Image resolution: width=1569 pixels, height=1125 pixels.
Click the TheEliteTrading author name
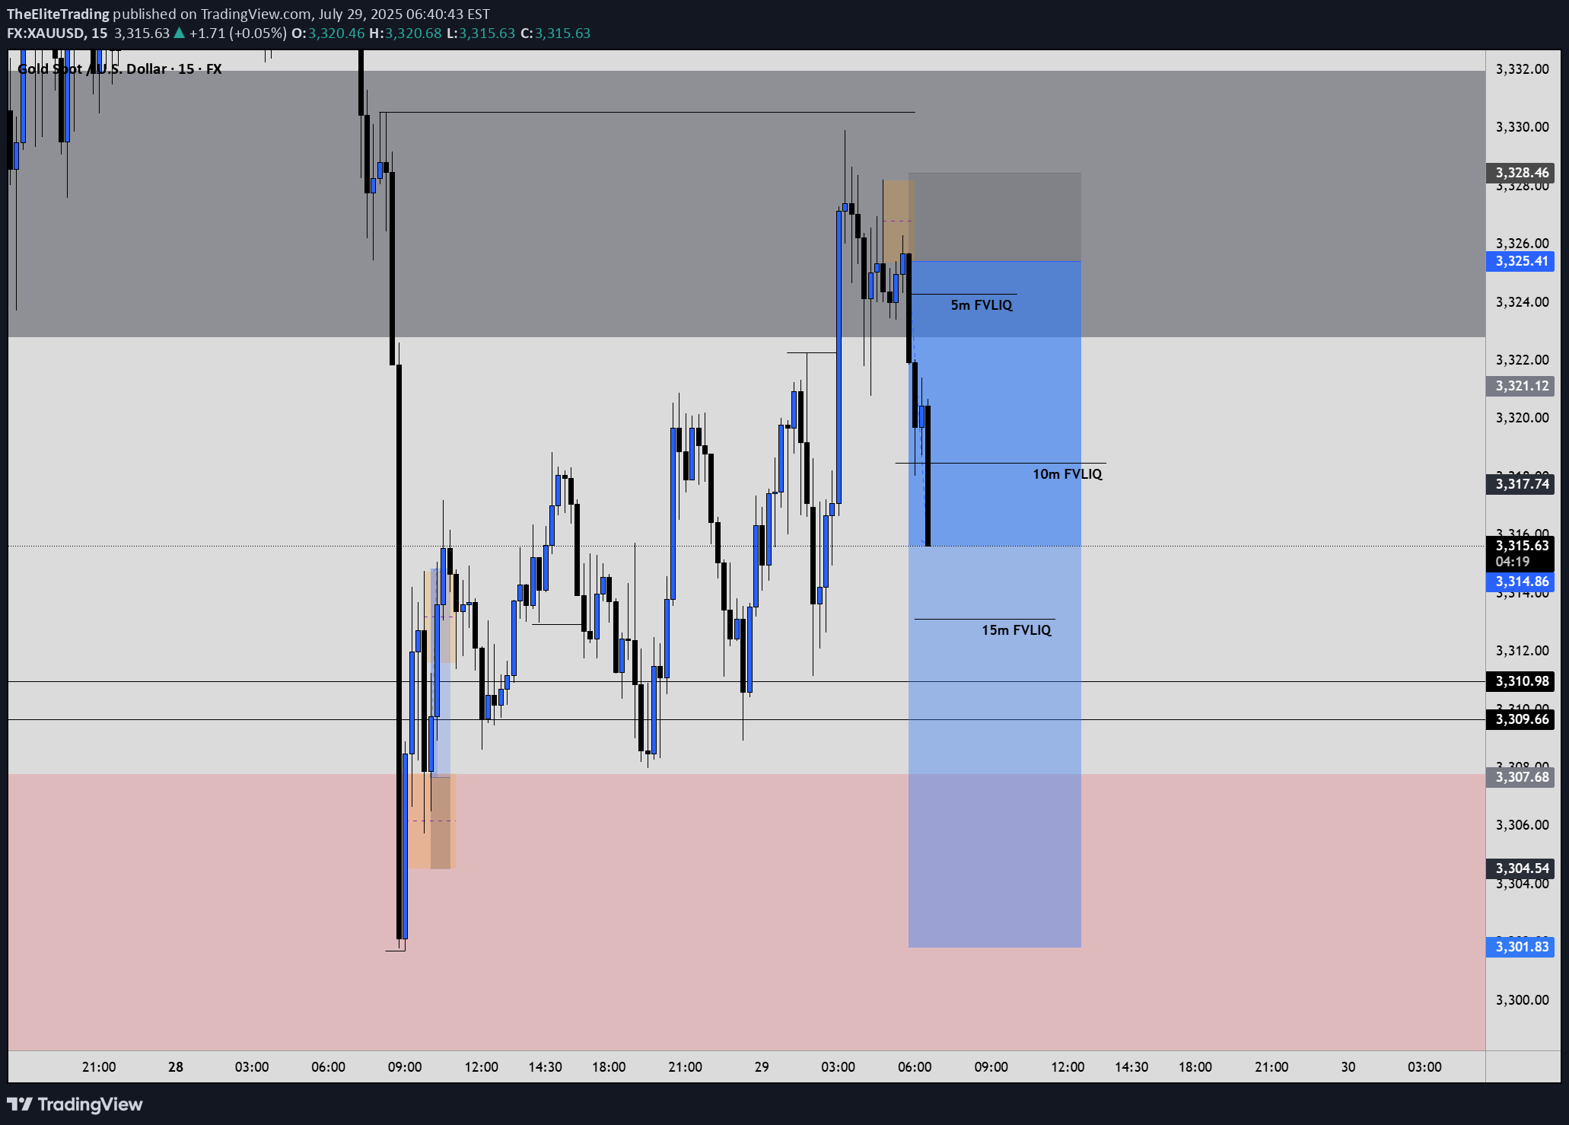(x=58, y=14)
